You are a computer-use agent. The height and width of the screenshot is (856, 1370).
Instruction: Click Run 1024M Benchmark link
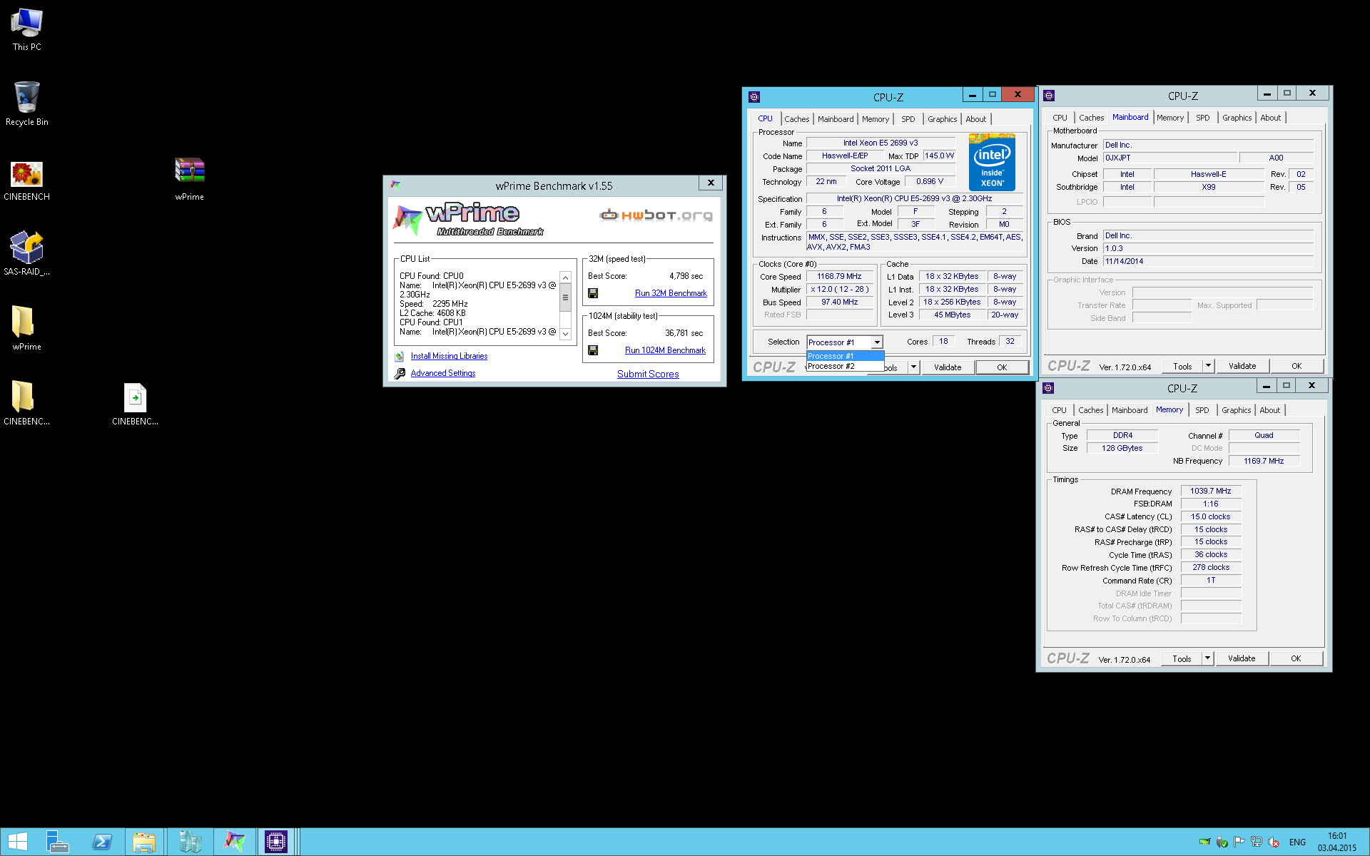pyautogui.click(x=665, y=350)
